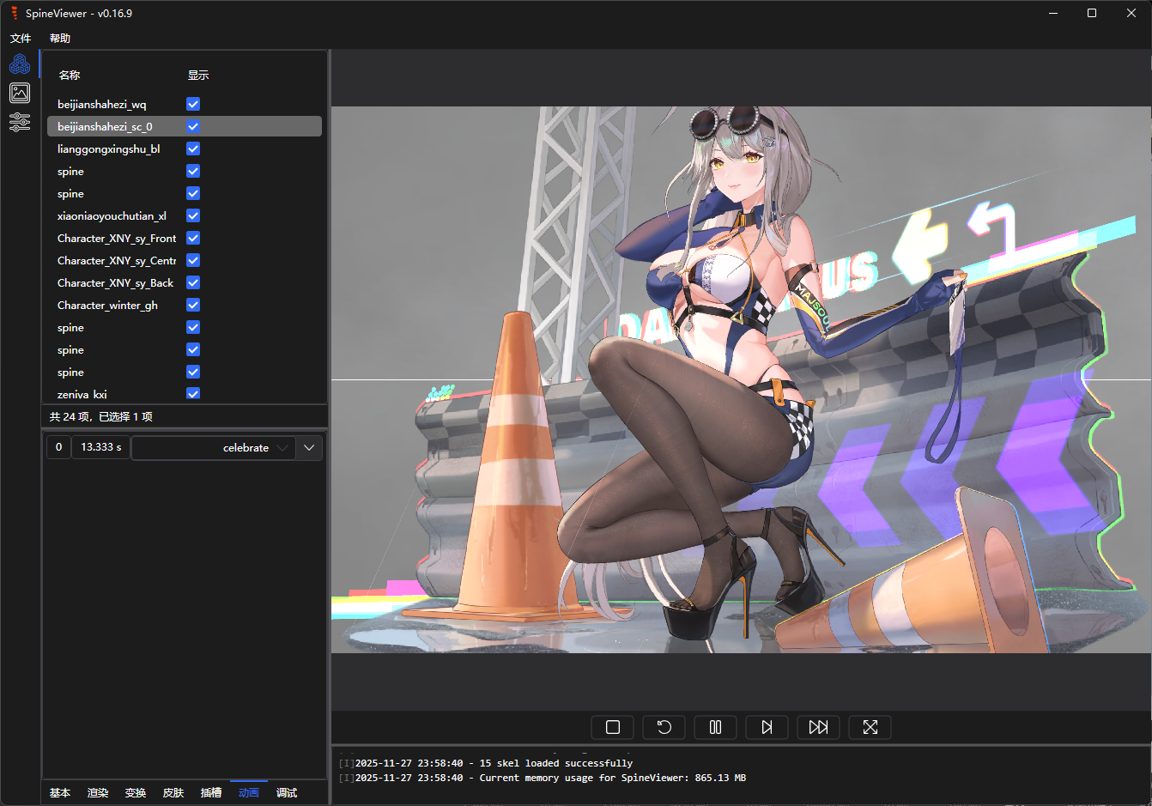Select the beijianshahezi_wq list row
The image size is (1152, 806).
(x=185, y=104)
